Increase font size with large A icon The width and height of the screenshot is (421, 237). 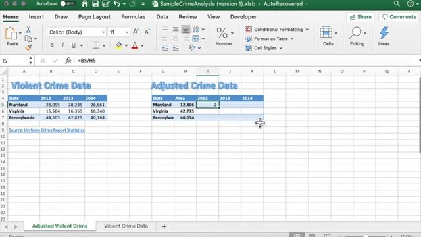click(136, 32)
